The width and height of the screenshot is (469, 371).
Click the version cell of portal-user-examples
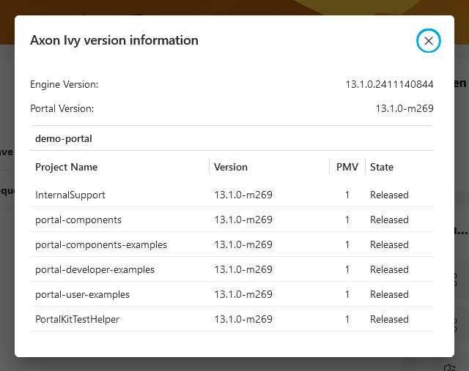pos(243,294)
